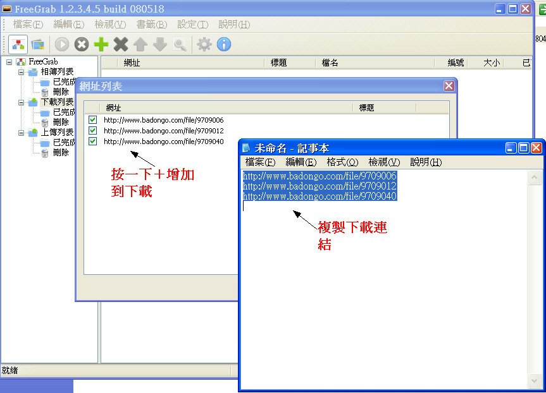Select the FreeGrab root tree node icon
The width and height of the screenshot is (546, 393).
pyautogui.click(x=21, y=62)
